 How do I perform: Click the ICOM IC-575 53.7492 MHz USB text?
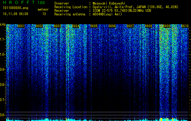click(x=122, y=11)
